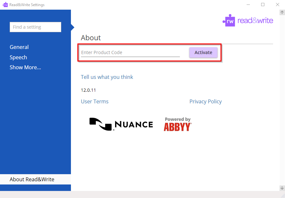This screenshot has height=198, width=285.
Task: Click the scrollbar up arrow
Action: [x=282, y=12]
